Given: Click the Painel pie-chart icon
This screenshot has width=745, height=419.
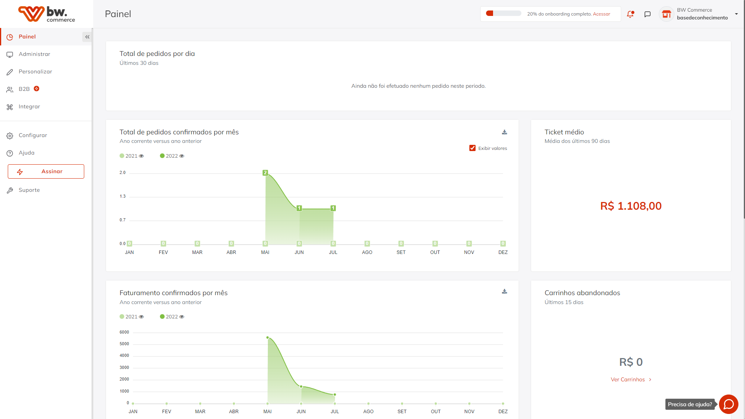Looking at the screenshot, I should [10, 37].
